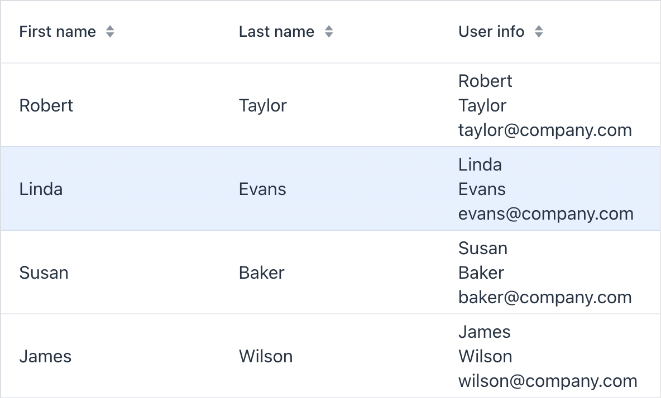Click Robert in User info cell
The height and width of the screenshot is (398, 661).
(x=485, y=81)
